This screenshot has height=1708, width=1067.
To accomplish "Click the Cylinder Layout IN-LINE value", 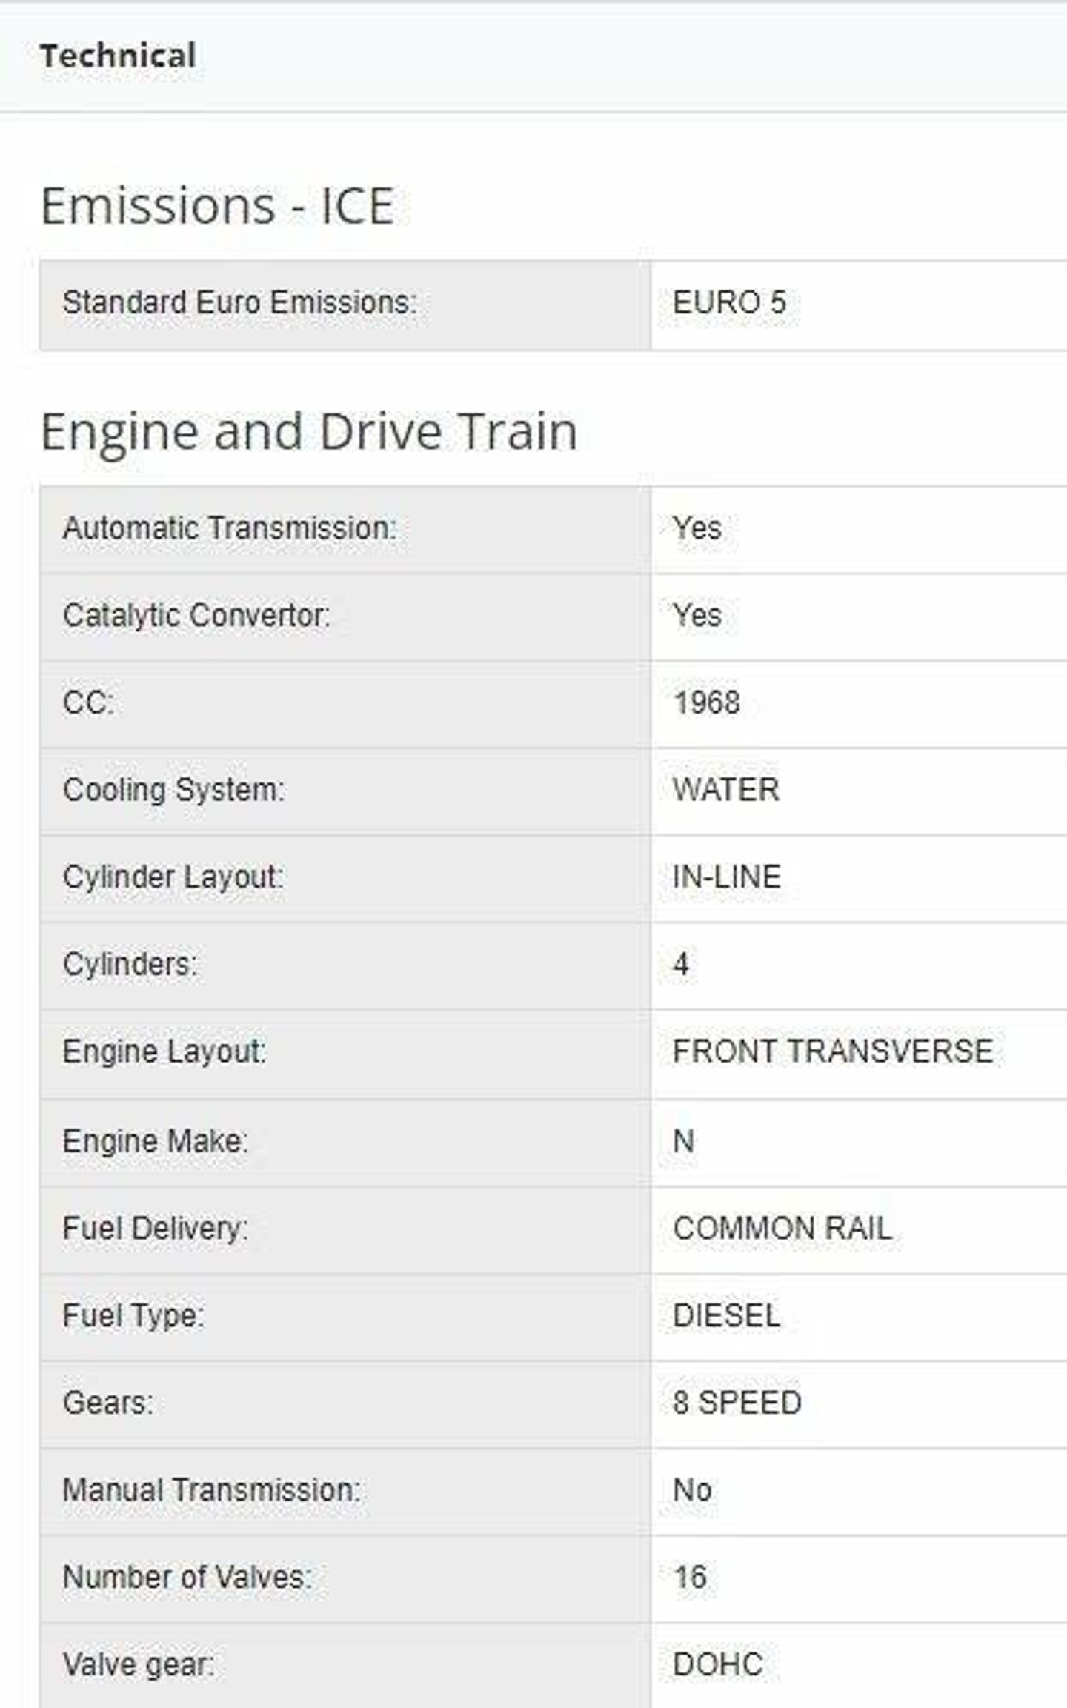I will [x=726, y=877].
